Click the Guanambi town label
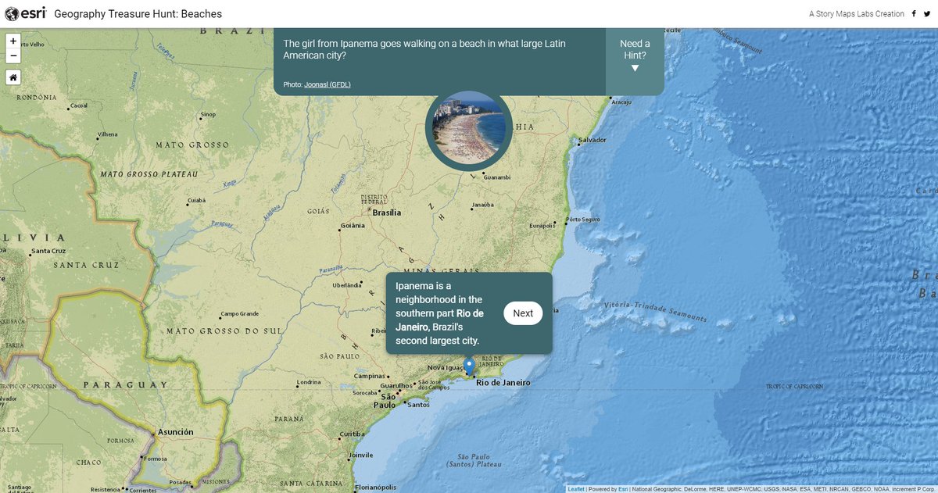The height and width of the screenshot is (493, 938). (x=497, y=177)
